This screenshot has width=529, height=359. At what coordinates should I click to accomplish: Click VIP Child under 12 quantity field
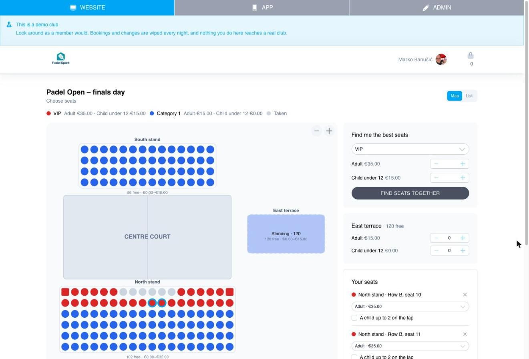(449, 178)
